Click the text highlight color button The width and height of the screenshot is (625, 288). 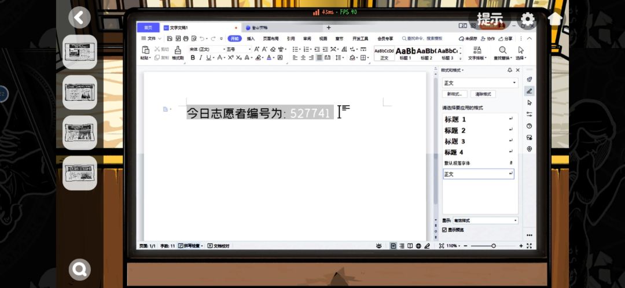(258, 58)
